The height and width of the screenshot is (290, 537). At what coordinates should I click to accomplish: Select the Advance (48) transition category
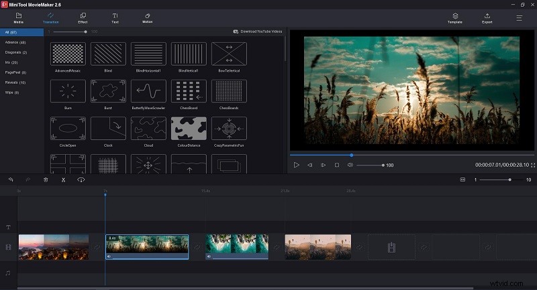point(15,42)
